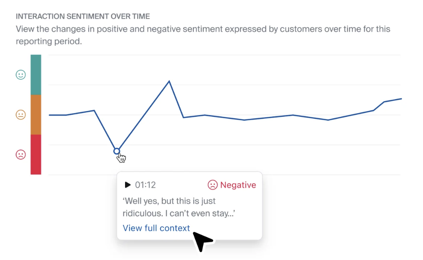
Task: Click the green happy face icon
Action: 20,75
